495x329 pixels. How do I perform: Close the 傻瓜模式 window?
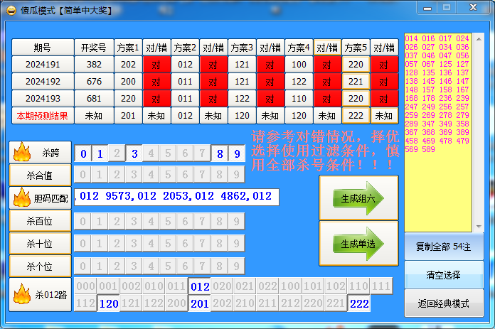(473, 8)
